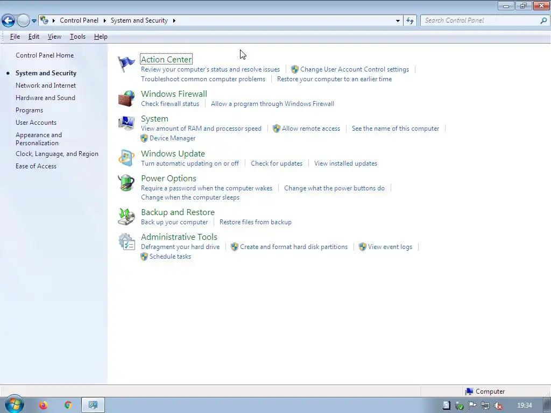
Task: Click the Action Center flag tray icon
Action: point(472,405)
